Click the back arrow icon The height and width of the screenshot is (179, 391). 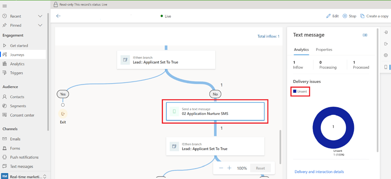tap(58, 16)
